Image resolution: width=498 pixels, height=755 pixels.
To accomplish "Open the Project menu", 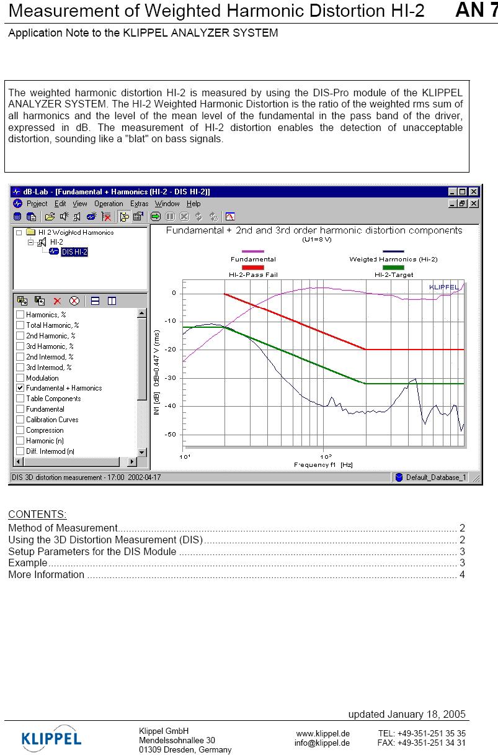I will (x=37, y=204).
